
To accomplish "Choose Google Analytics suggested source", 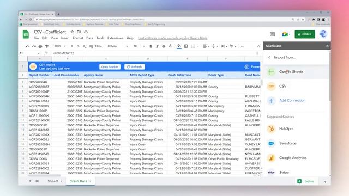I will click(x=296, y=158).
